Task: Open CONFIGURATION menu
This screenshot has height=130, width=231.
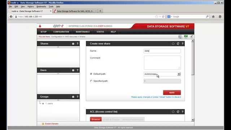Action: pyautogui.click(x=61, y=32)
